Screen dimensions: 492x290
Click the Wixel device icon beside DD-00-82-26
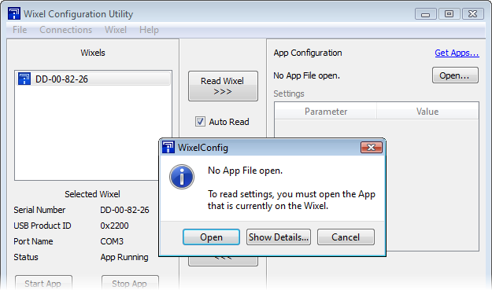[24, 79]
